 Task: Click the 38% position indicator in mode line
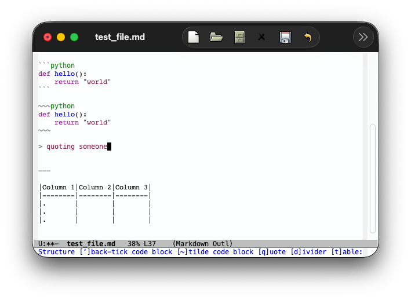click(134, 244)
